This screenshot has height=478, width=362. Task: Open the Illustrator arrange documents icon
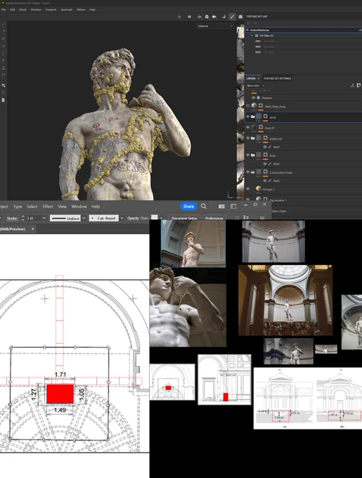click(x=221, y=207)
